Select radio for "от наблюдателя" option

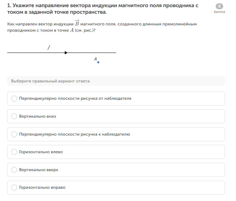(14, 99)
